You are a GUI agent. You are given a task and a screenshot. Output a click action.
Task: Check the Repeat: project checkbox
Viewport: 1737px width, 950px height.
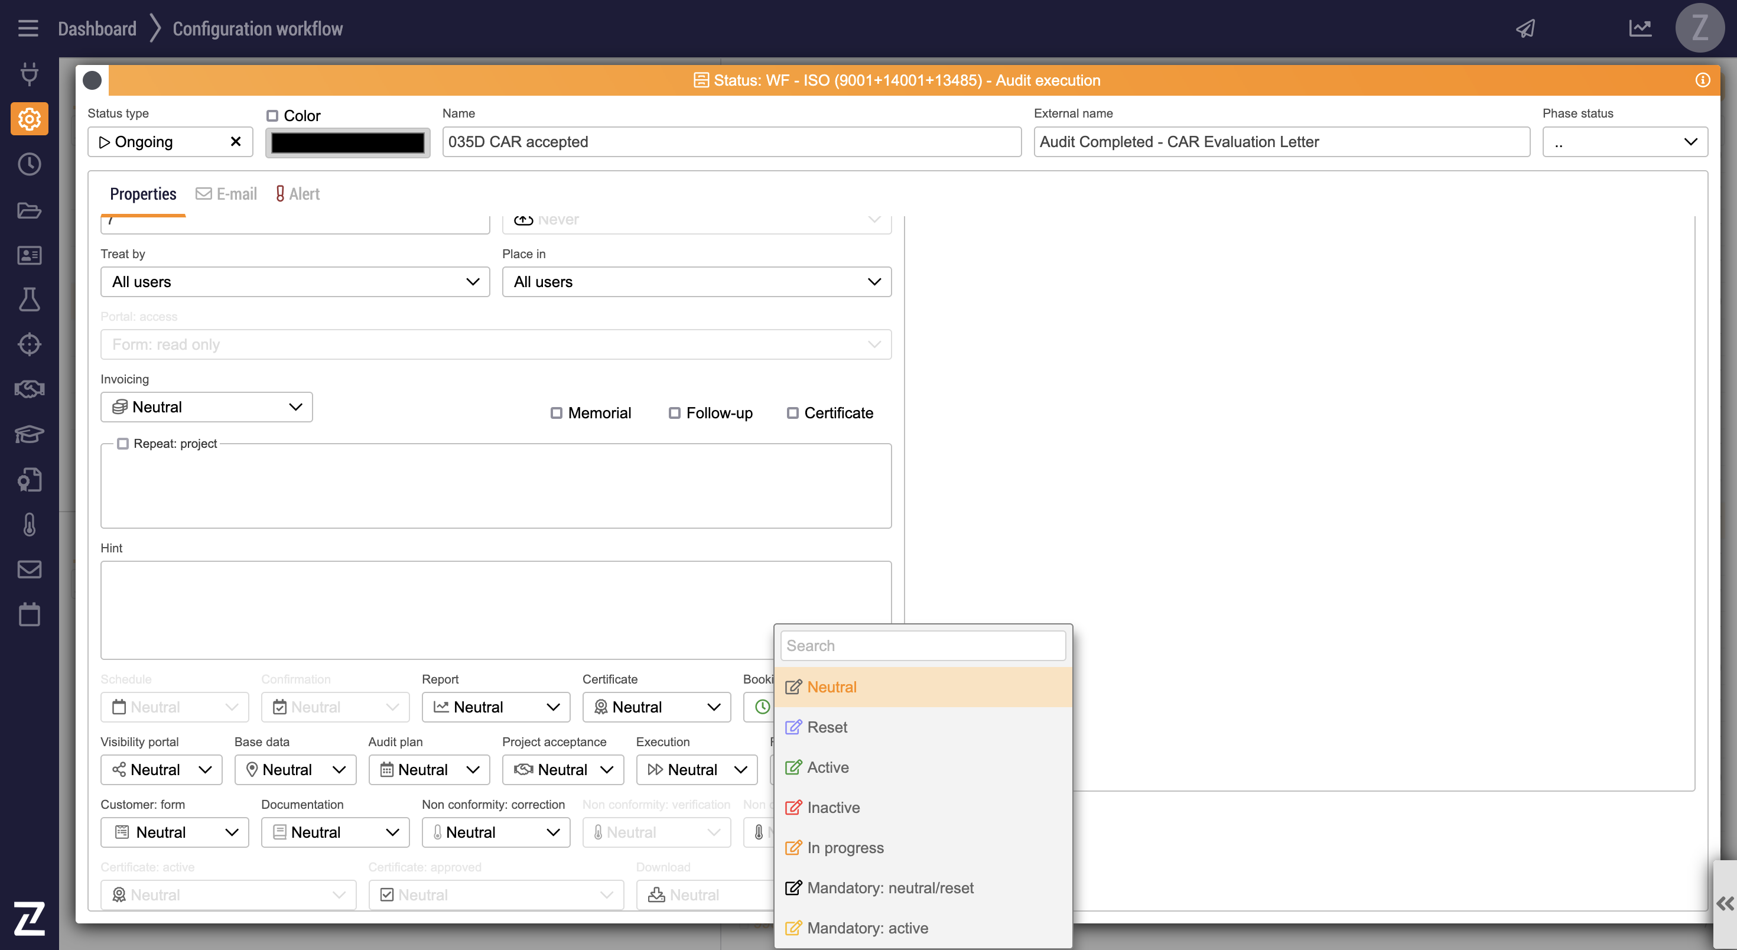point(123,443)
